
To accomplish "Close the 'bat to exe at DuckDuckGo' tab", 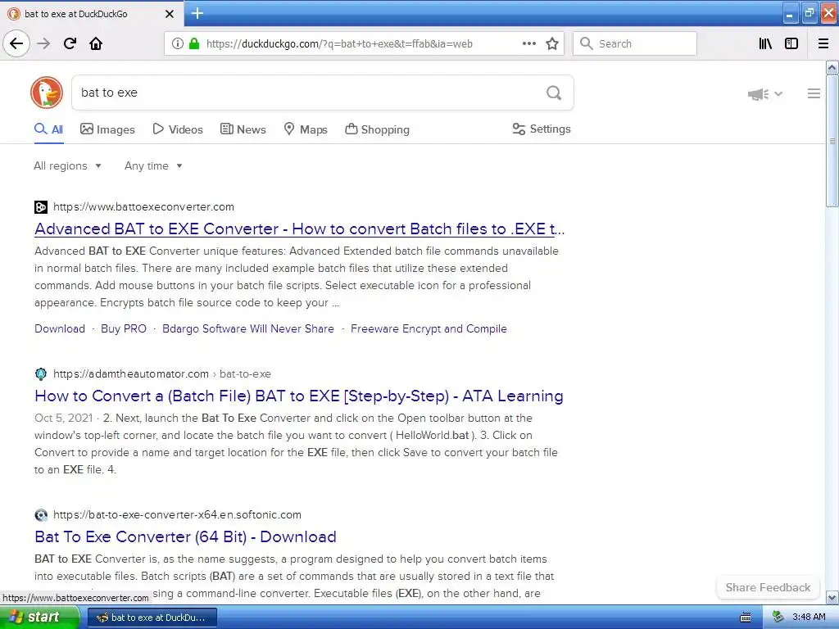I will 170,14.
